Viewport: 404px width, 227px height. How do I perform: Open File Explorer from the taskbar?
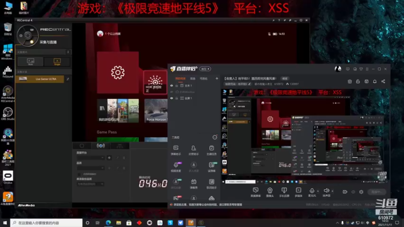coord(119,223)
